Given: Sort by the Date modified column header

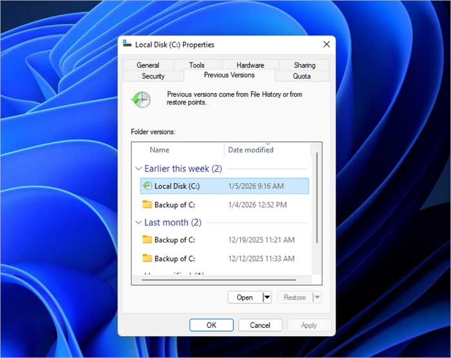Looking at the screenshot, I should [251, 150].
